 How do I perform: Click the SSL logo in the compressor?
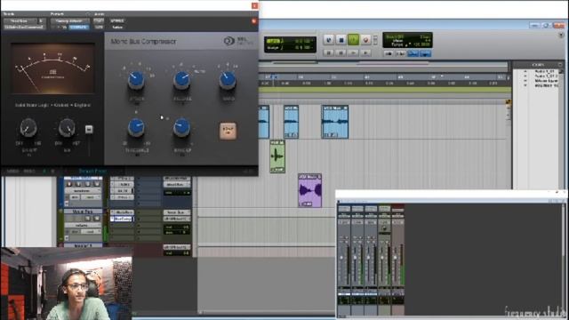pos(238,41)
